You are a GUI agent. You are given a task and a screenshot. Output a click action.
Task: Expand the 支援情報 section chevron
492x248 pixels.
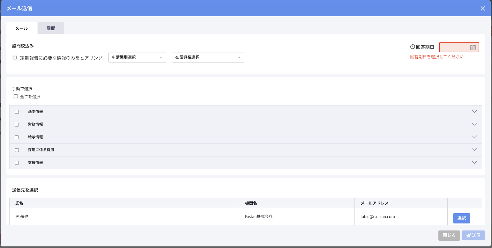[474, 163]
